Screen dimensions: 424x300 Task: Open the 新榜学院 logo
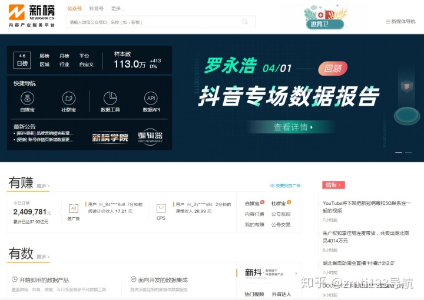110,138
